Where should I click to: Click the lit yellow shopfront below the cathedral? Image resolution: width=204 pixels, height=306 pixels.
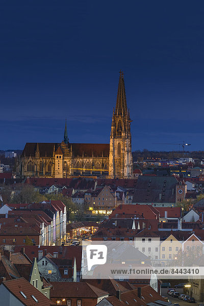coord(101,212)
